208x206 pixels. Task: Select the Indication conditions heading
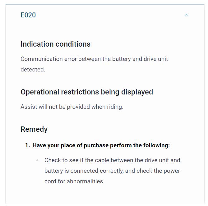55,44
